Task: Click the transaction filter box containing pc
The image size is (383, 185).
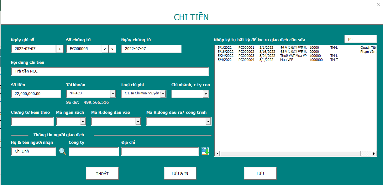Action: pyautogui.click(x=361, y=39)
